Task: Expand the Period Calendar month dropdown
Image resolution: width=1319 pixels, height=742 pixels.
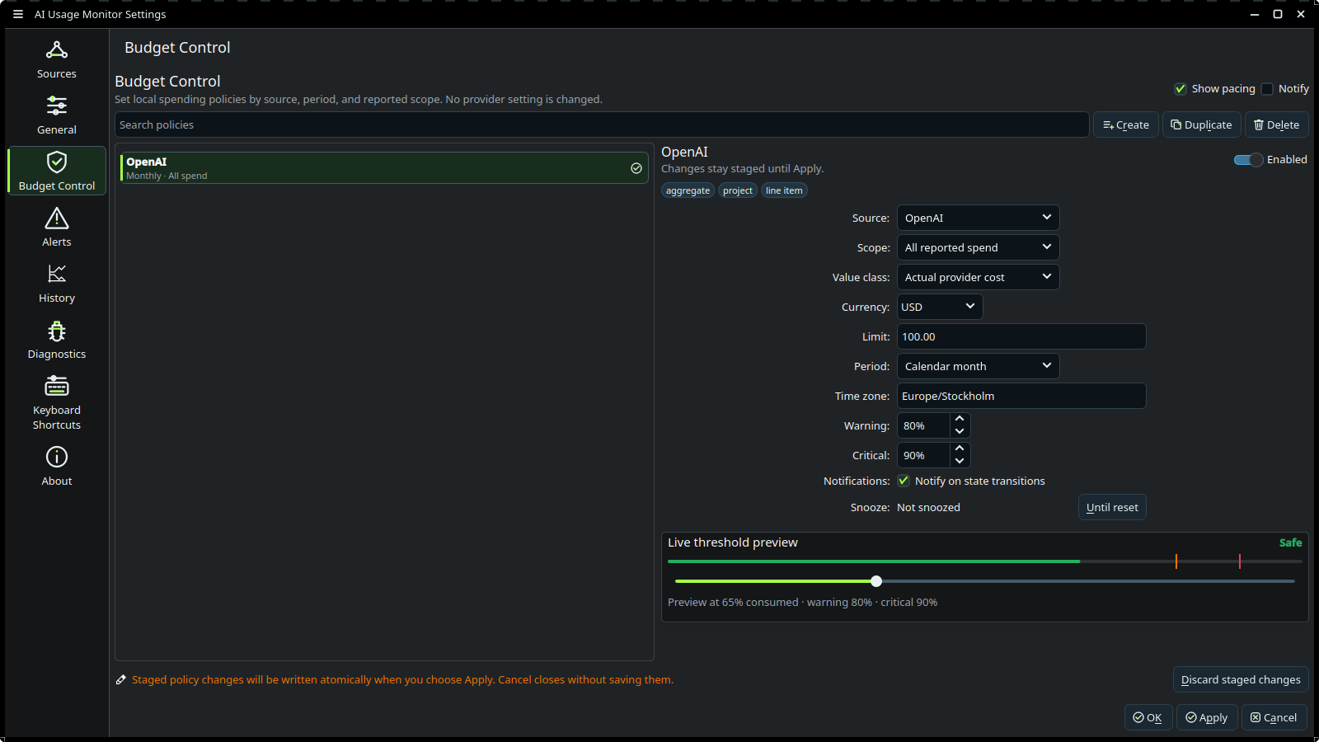Action: pyautogui.click(x=978, y=366)
